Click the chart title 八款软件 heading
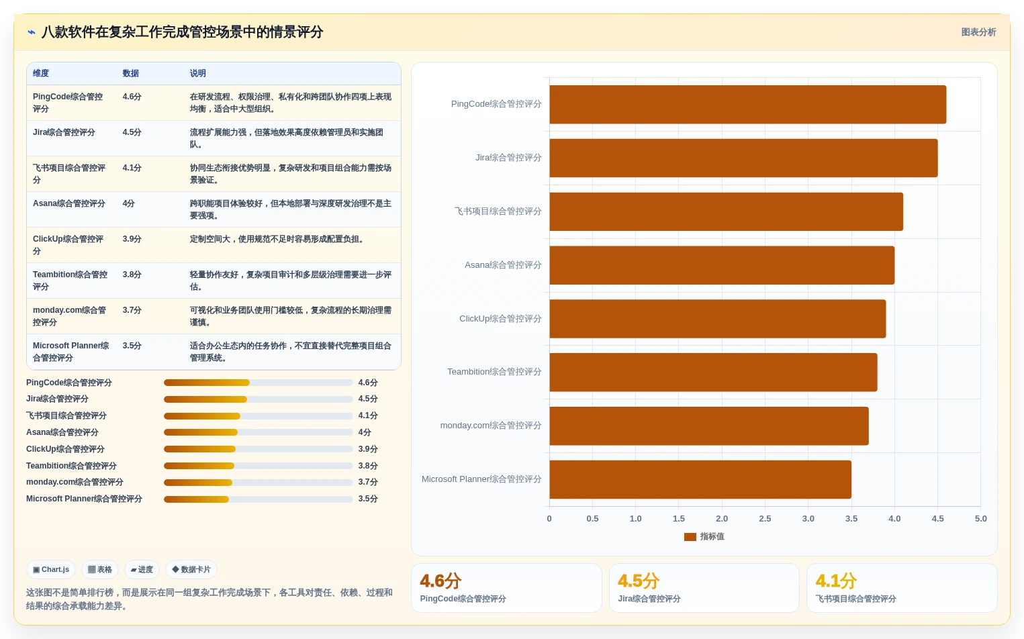 pos(182,32)
